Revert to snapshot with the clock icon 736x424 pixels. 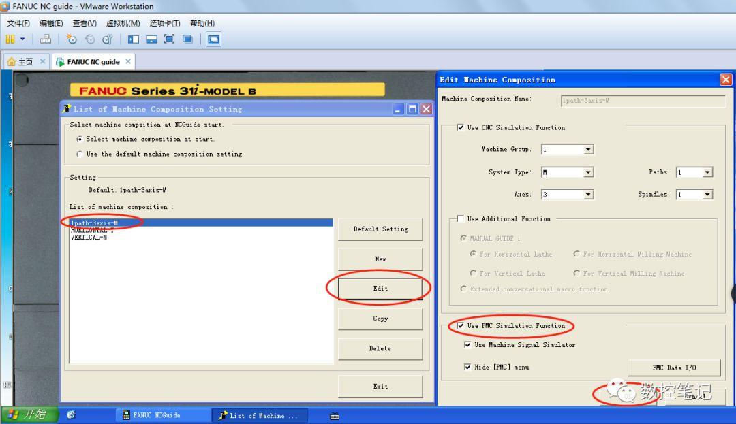click(89, 39)
